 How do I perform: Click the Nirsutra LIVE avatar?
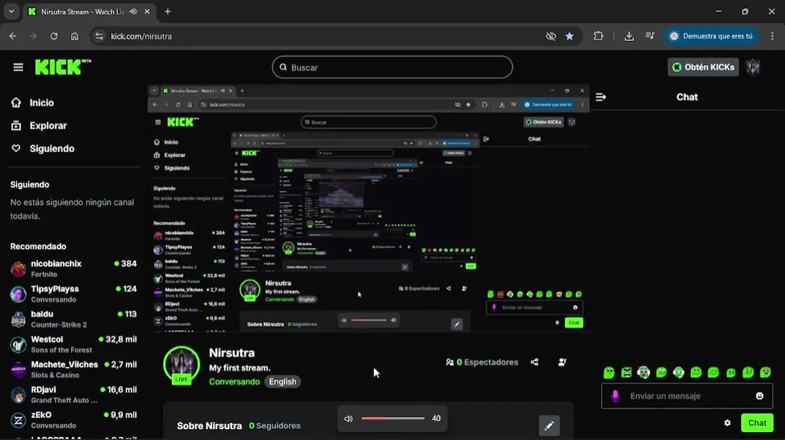(182, 365)
